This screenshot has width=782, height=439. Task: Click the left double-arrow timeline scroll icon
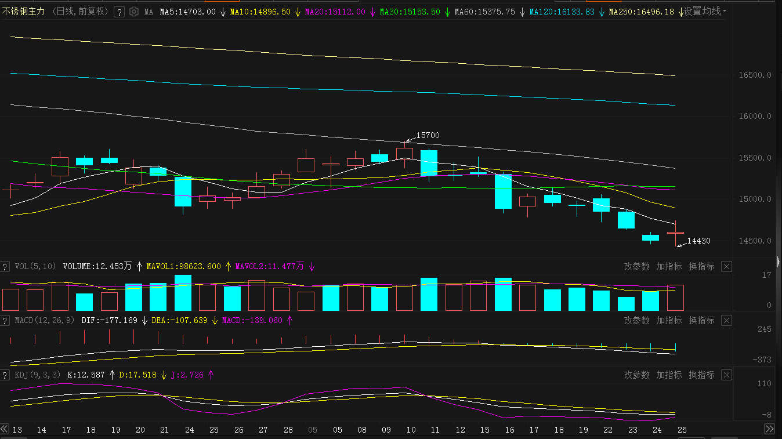[5, 429]
